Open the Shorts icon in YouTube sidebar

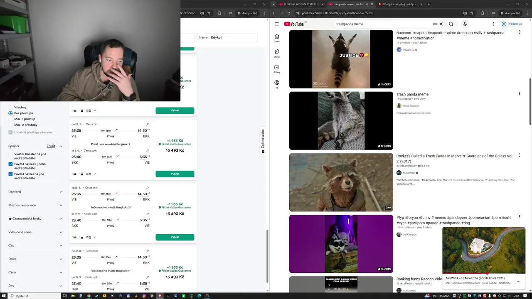277,54
